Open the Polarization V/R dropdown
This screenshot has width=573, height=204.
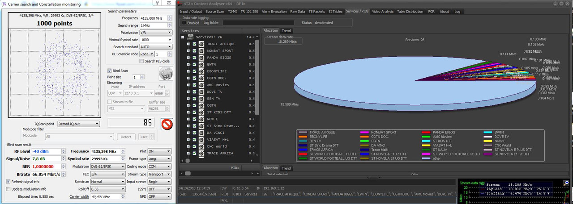(x=156, y=33)
